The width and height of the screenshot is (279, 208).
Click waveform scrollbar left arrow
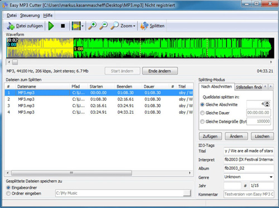9,62
